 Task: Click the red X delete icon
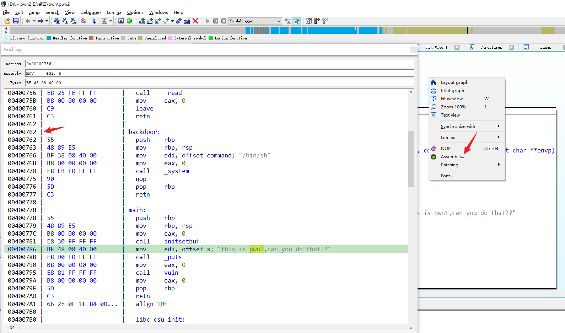tap(195, 21)
